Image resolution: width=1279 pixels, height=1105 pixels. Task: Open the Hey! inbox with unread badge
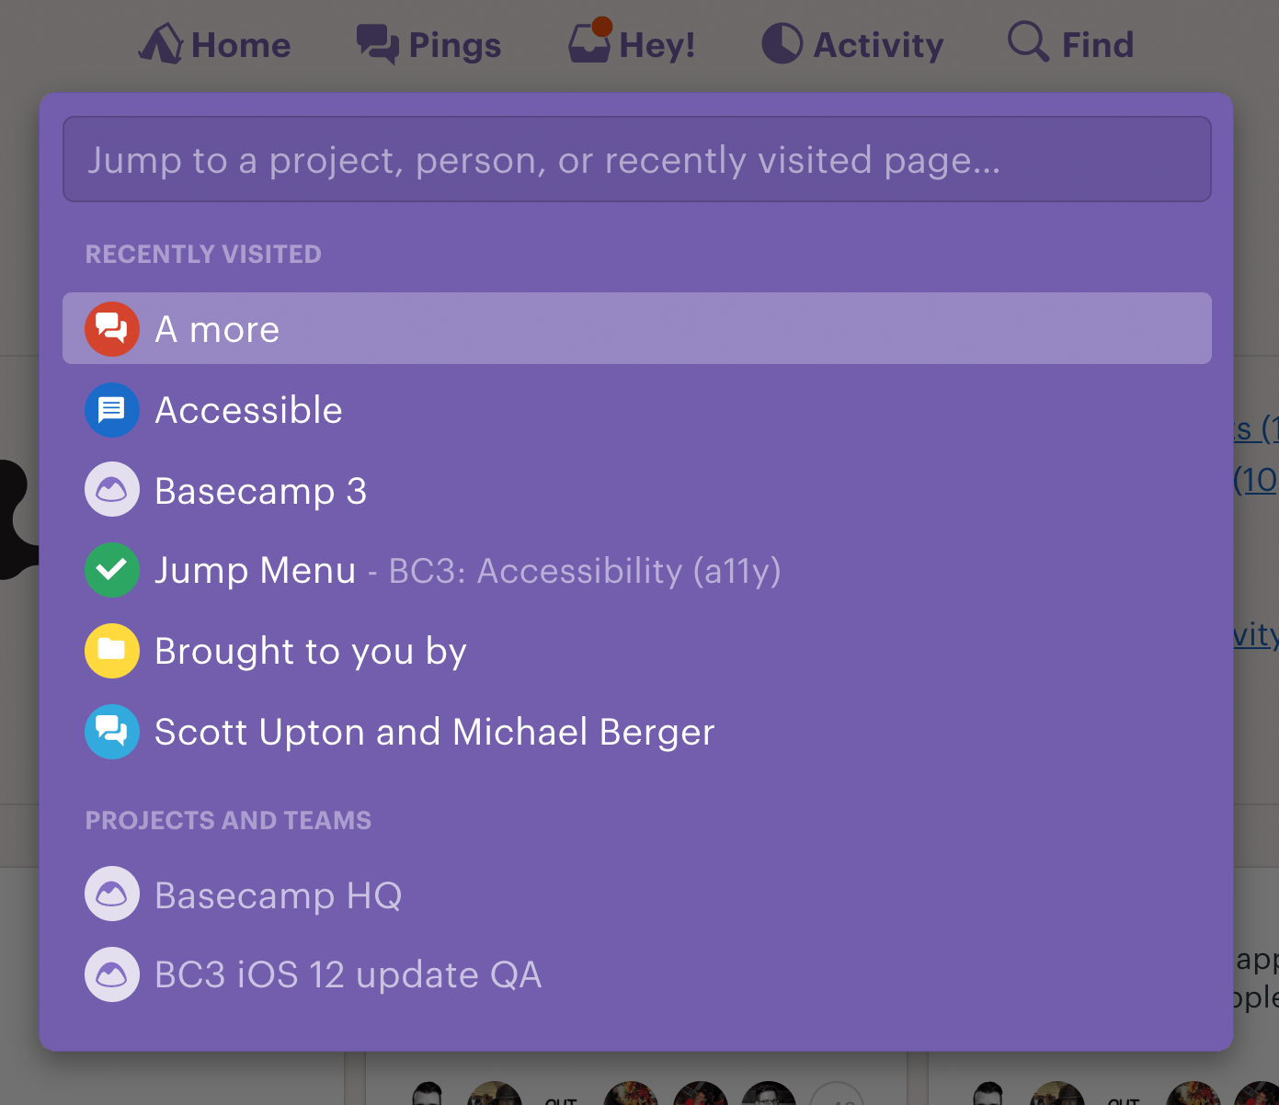632,42
